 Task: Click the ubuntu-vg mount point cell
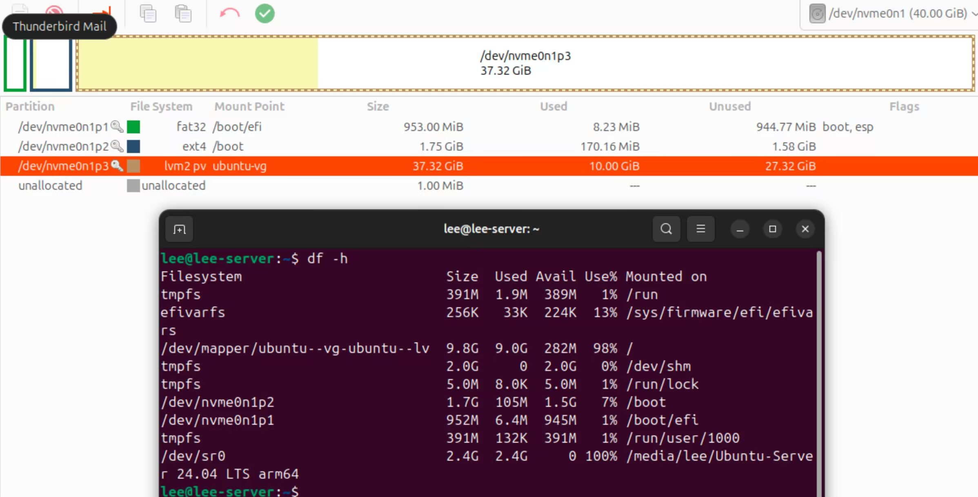pos(240,166)
